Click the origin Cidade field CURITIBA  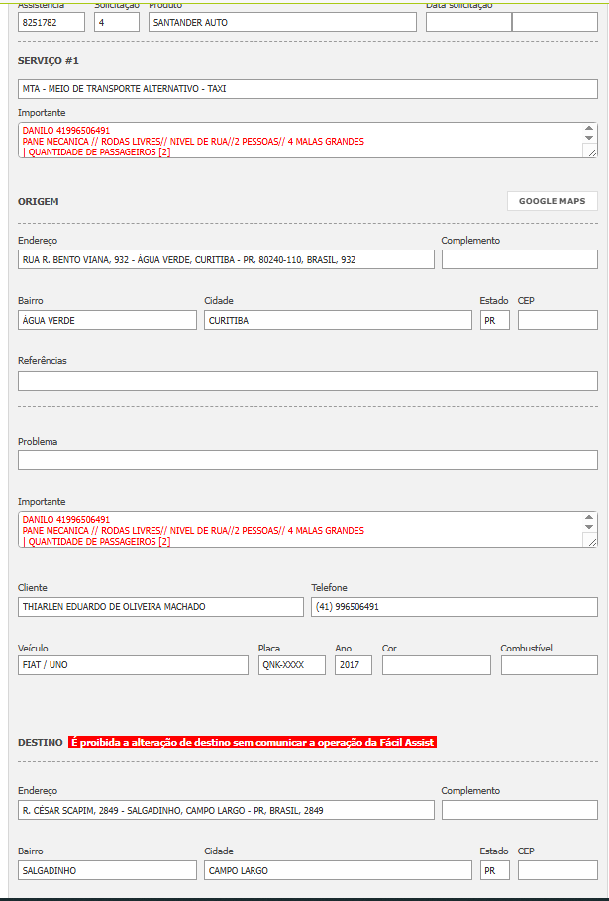click(x=338, y=320)
